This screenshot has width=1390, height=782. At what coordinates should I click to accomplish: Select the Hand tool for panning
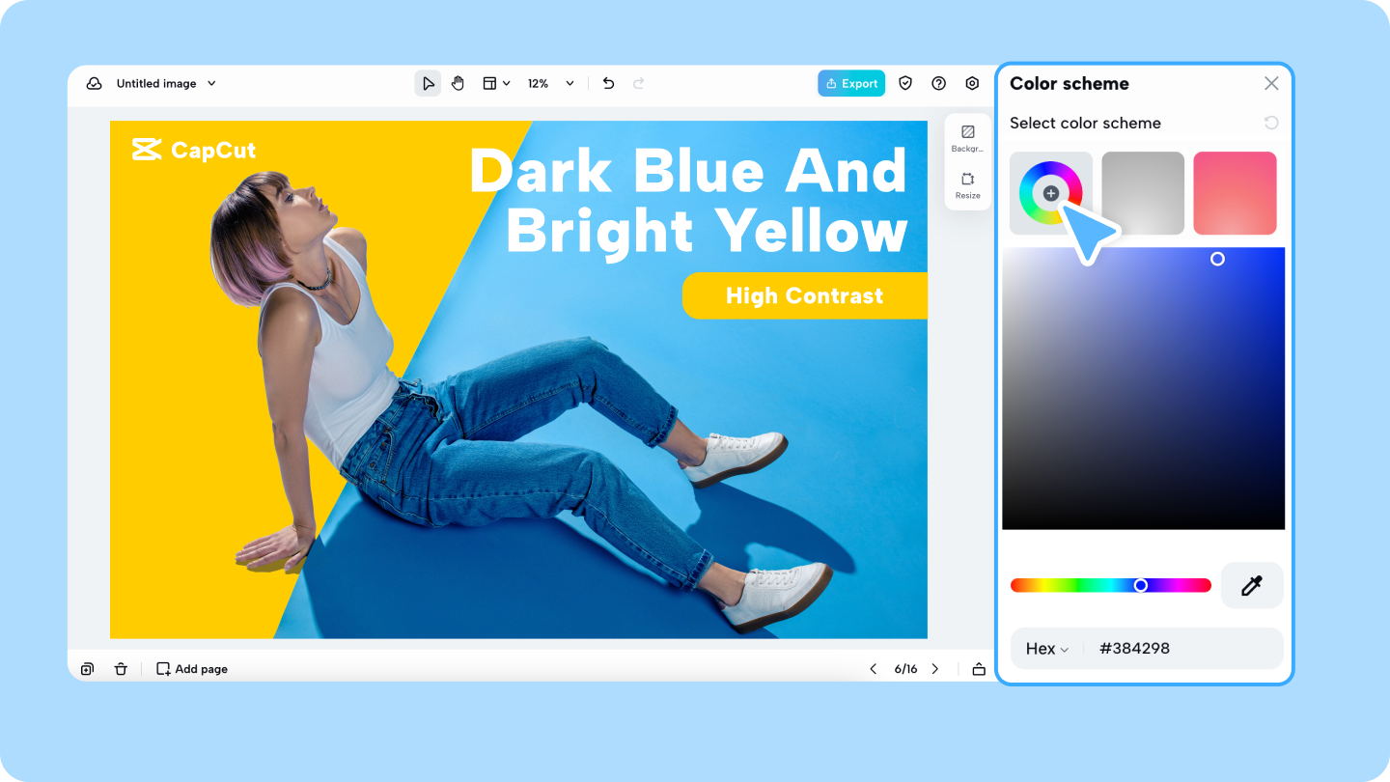(x=458, y=83)
